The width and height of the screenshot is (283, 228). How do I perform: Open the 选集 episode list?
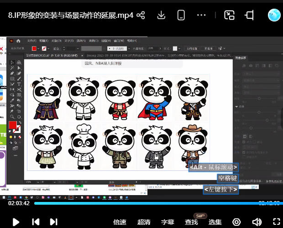[x=215, y=222]
